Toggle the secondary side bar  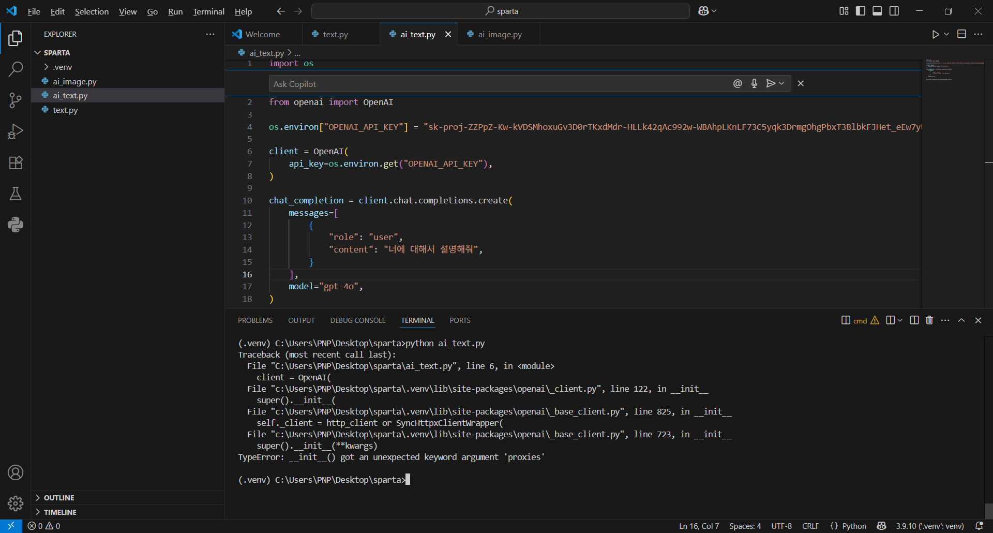point(894,11)
